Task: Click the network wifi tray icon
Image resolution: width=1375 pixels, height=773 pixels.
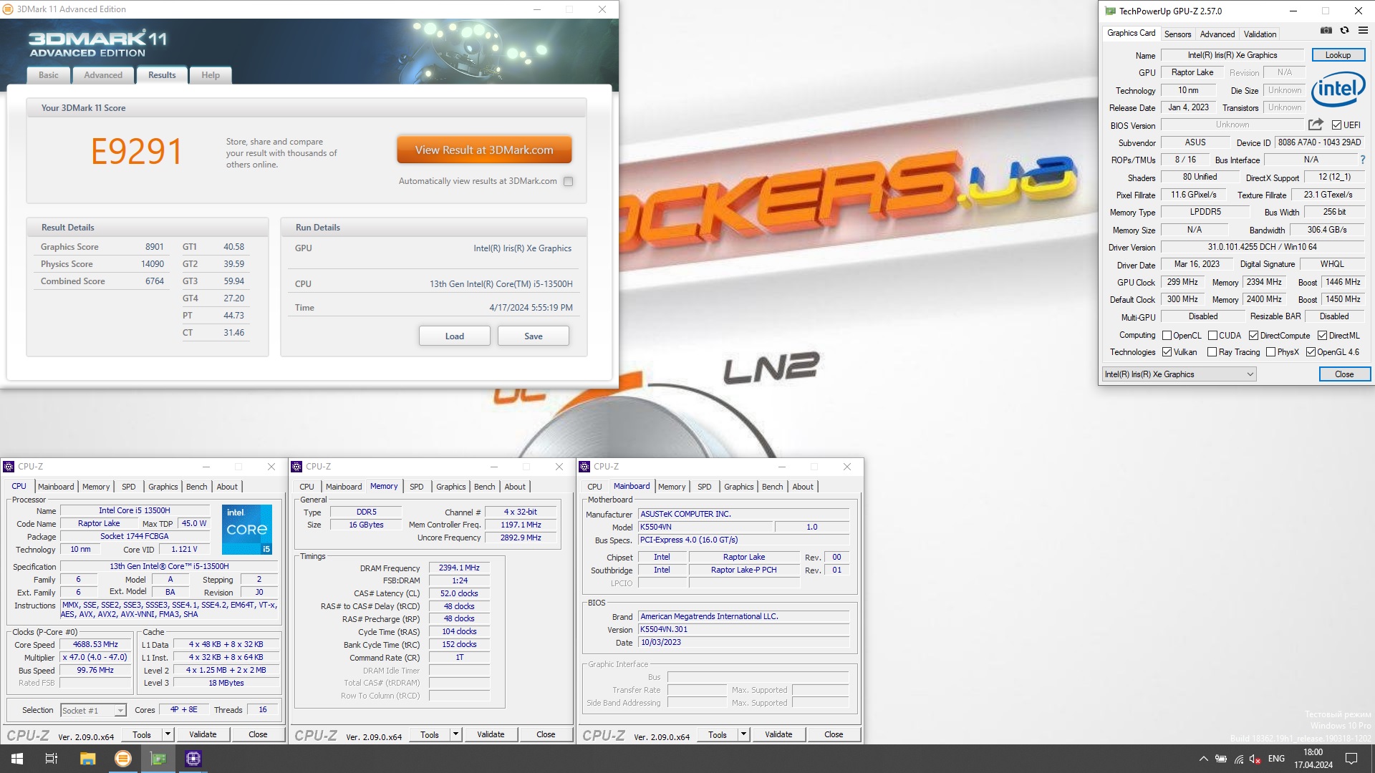Action: (x=1239, y=759)
